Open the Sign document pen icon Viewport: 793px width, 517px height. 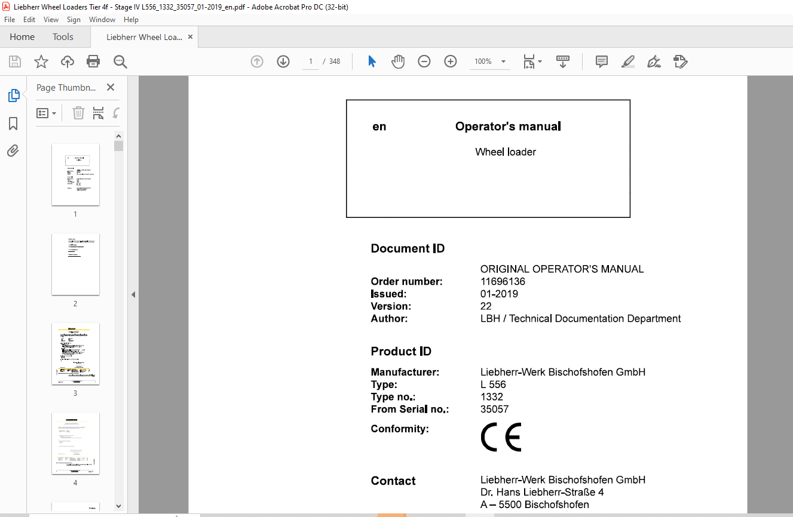[654, 61]
